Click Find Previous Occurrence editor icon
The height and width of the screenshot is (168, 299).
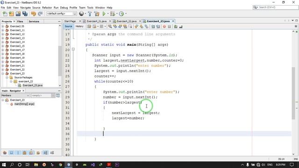click(115, 27)
